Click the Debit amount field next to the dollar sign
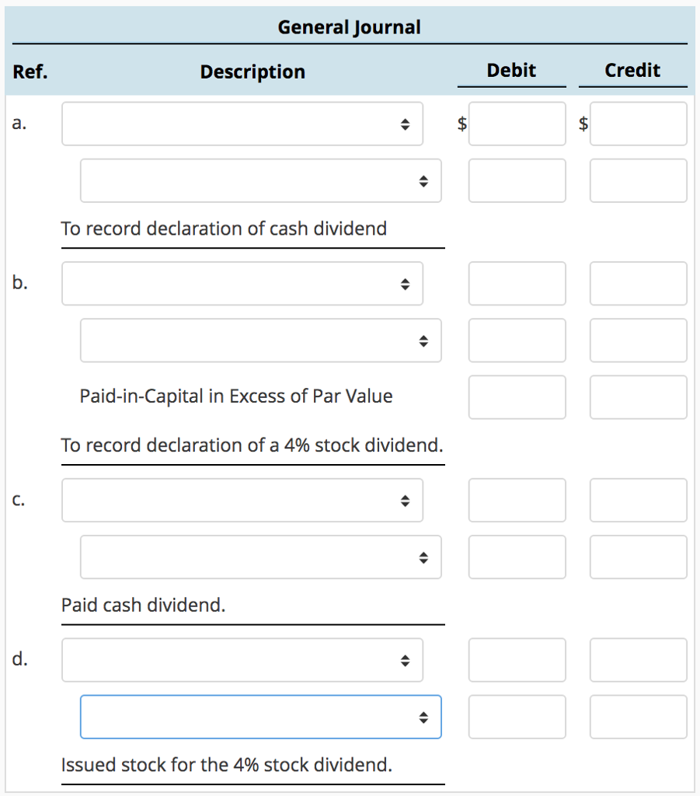 (x=517, y=123)
